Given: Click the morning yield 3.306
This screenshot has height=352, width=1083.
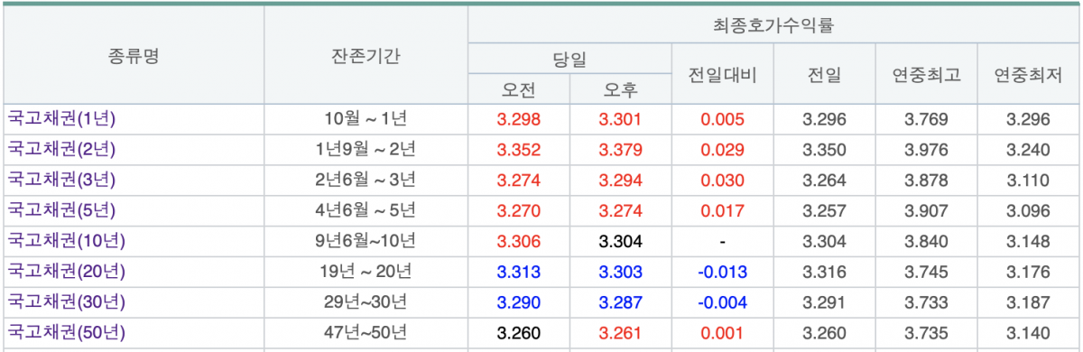Looking at the screenshot, I should [519, 242].
